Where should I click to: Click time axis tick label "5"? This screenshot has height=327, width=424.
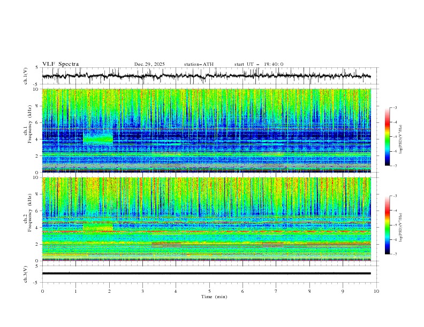[209, 291]
